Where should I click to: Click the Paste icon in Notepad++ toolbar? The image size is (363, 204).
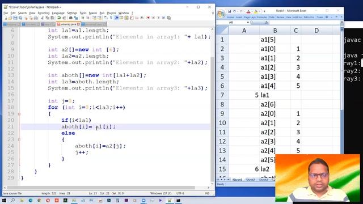tap(53, 18)
